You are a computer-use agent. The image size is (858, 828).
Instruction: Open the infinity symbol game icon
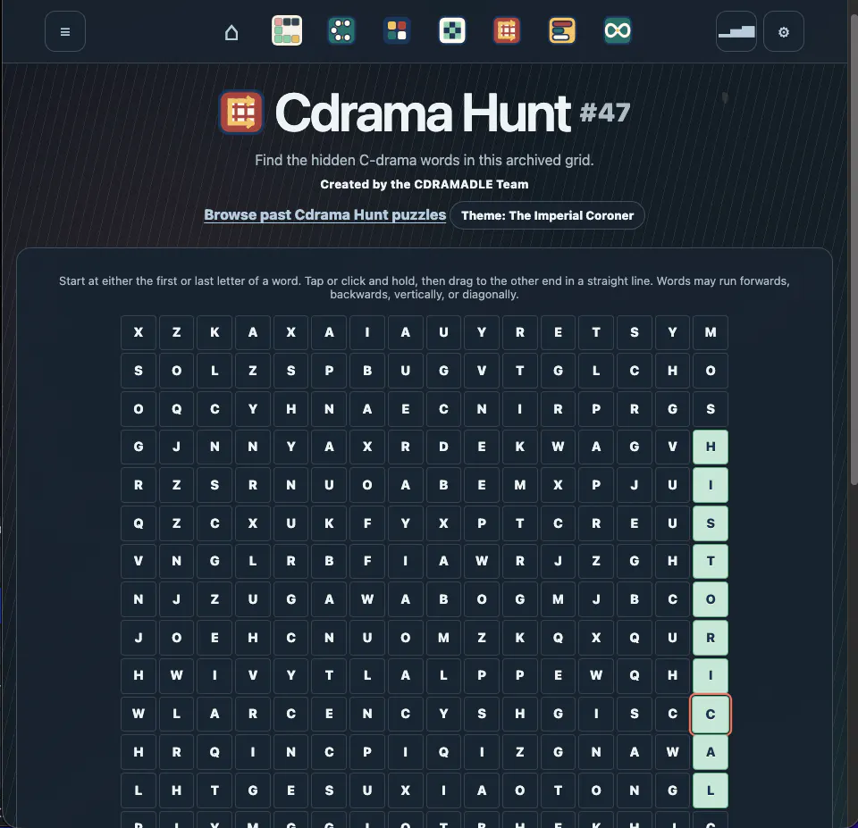pyautogui.click(x=618, y=30)
